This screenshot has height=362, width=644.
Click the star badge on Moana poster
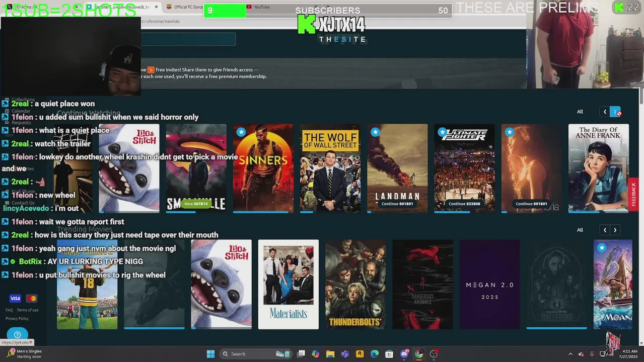click(602, 248)
